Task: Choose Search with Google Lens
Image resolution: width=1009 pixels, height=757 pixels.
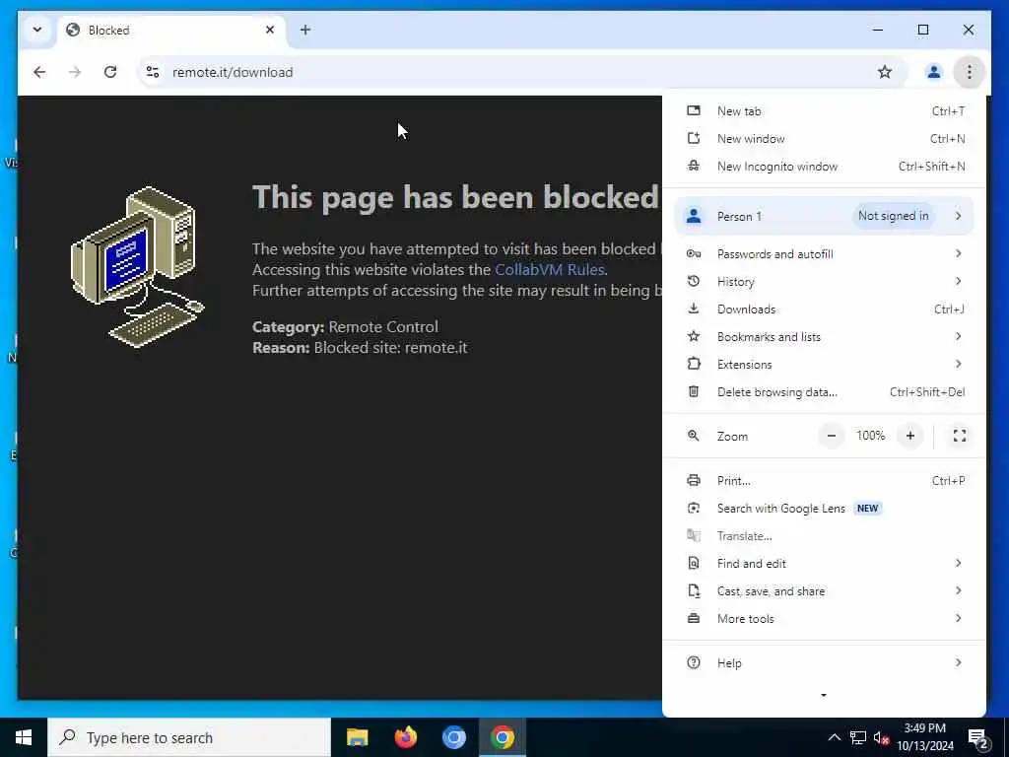Action: [824, 508]
